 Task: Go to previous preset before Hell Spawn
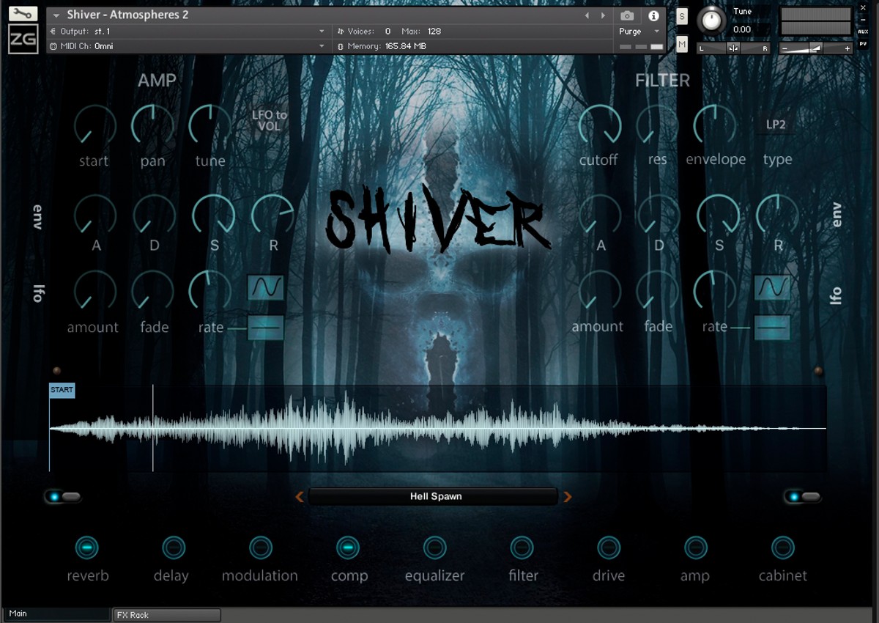pyautogui.click(x=299, y=497)
